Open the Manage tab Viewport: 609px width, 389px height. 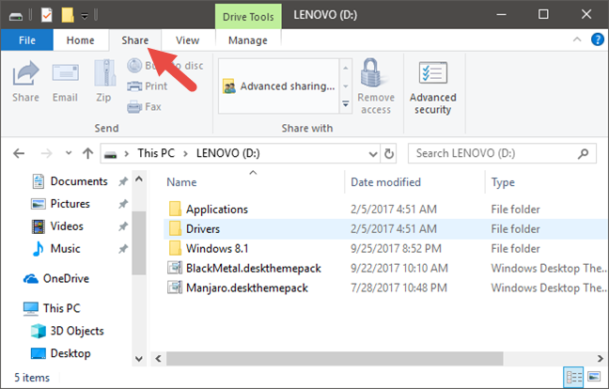point(248,40)
